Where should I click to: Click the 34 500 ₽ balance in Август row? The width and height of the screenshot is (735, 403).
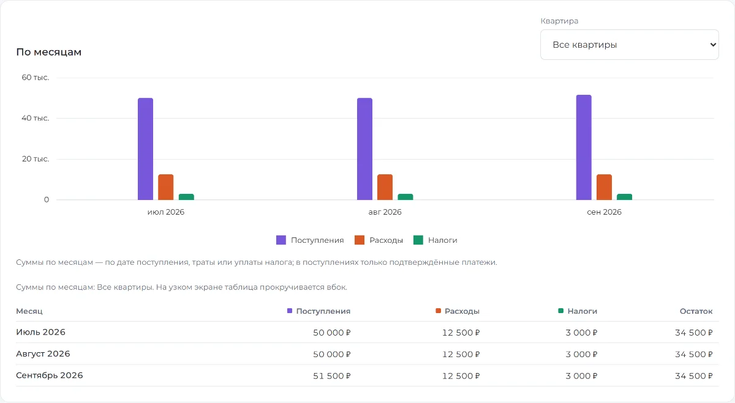tap(694, 354)
